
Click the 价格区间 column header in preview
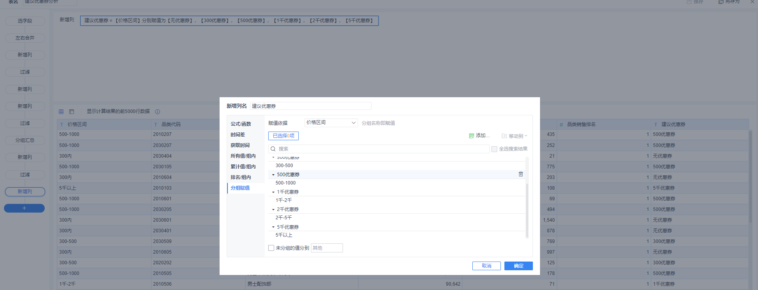point(104,124)
